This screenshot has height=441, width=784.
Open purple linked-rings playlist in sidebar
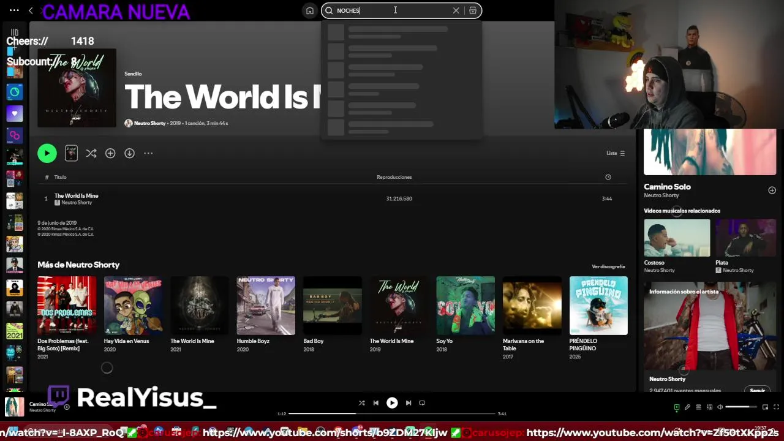pyautogui.click(x=15, y=135)
